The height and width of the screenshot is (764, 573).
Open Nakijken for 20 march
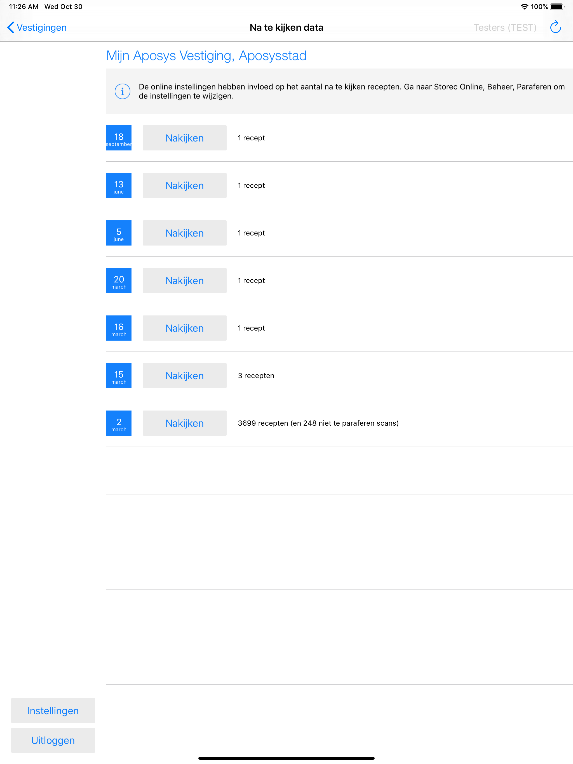[185, 280]
